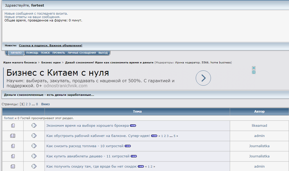Open moderator '5566' profile
289x171 pixels.
205,63
